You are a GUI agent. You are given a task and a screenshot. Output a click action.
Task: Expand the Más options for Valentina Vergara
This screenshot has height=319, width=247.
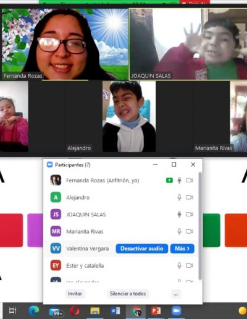click(182, 249)
